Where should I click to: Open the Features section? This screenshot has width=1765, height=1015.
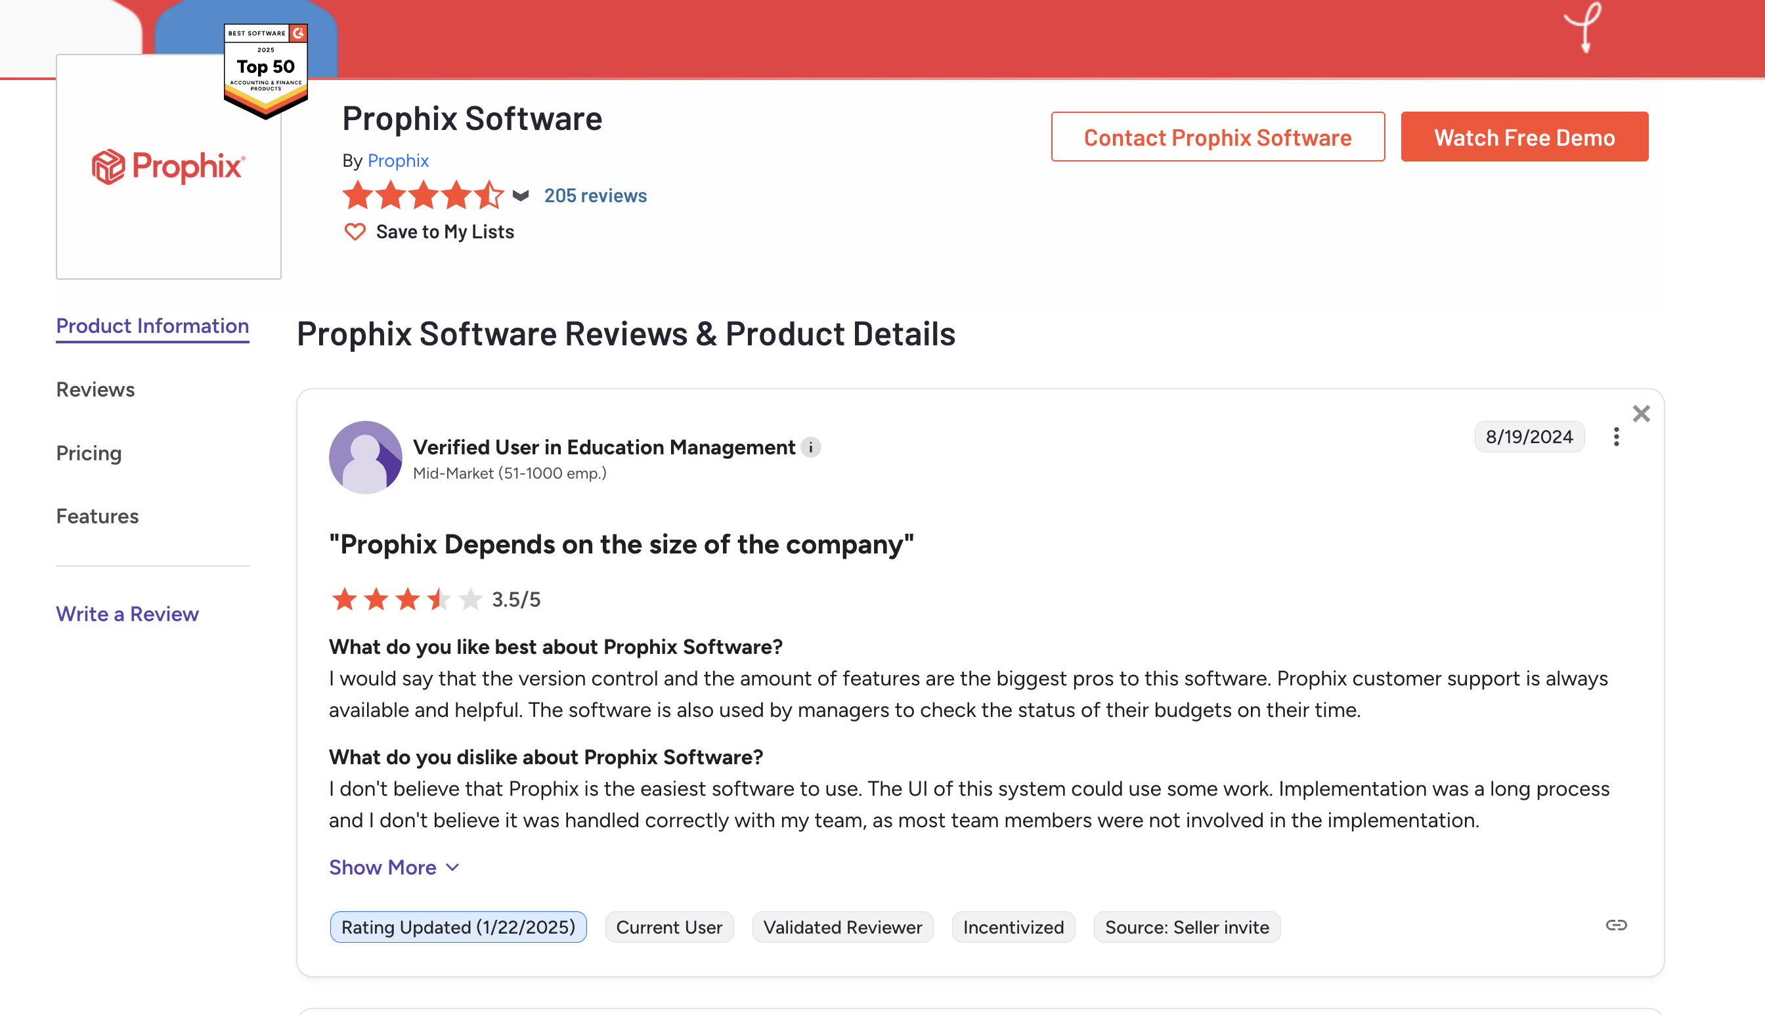click(98, 516)
